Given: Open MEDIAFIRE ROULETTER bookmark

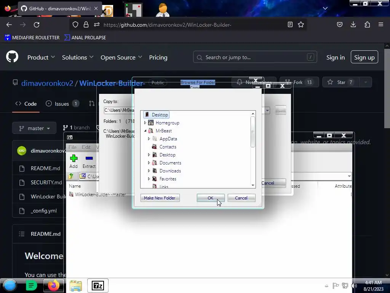Looking at the screenshot, I should coord(32,38).
